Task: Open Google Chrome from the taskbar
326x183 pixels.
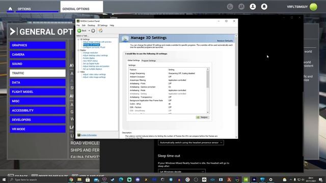Action: (71, 179)
